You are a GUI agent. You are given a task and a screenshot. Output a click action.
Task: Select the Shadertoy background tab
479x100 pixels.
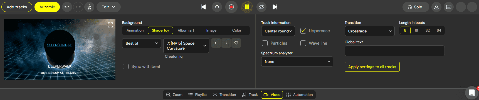click(161, 30)
